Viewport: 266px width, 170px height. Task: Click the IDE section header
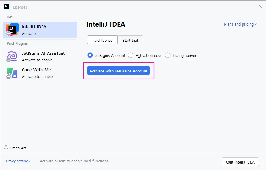click(x=9, y=17)
